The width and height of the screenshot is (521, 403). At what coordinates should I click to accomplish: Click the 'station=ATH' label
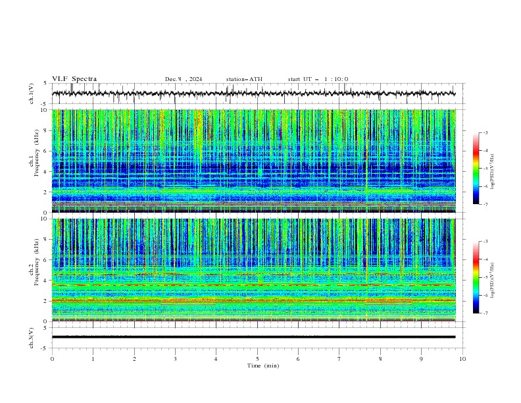(x=244, y=79)
